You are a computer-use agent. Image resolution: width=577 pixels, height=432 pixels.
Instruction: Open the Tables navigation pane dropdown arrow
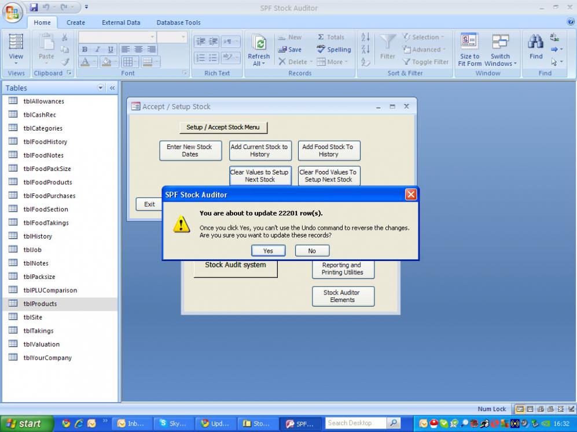pyautogui.click(x=101, y=88)
